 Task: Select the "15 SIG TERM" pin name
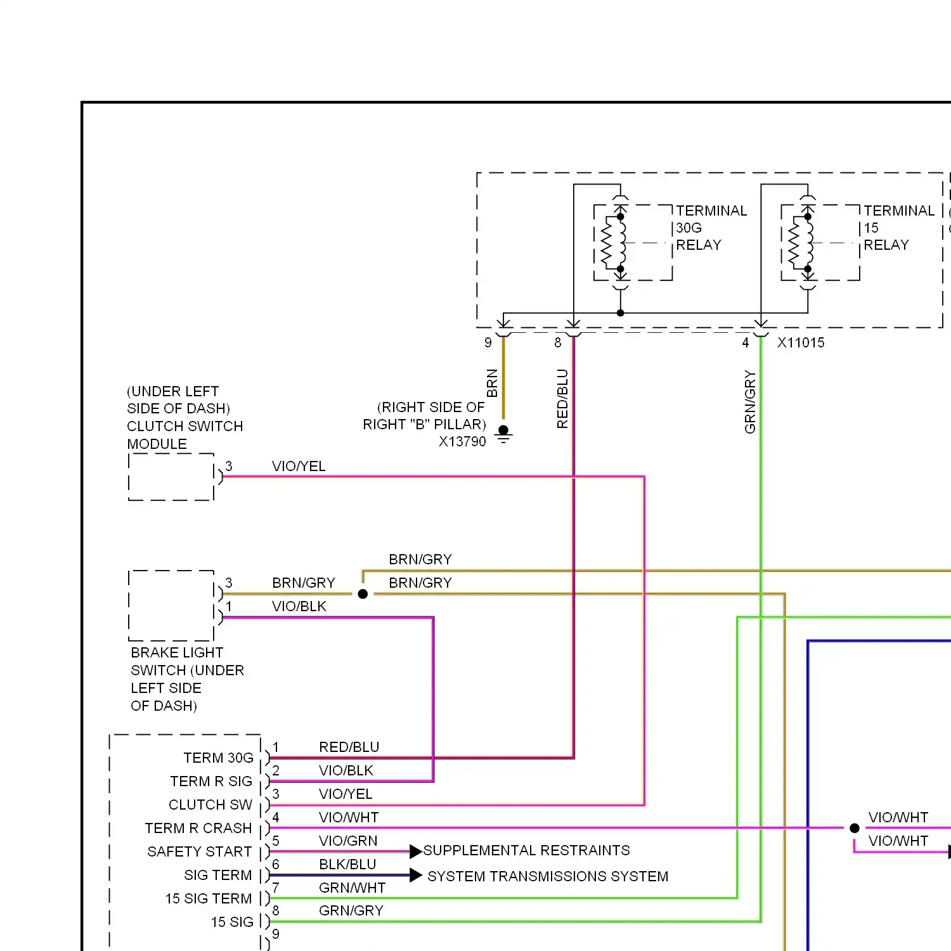(x=209, y=898)
